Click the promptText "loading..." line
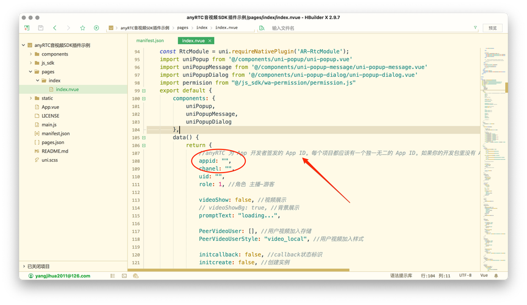Image resolution: width=527 pixels, height=305 pixels. 239,215
